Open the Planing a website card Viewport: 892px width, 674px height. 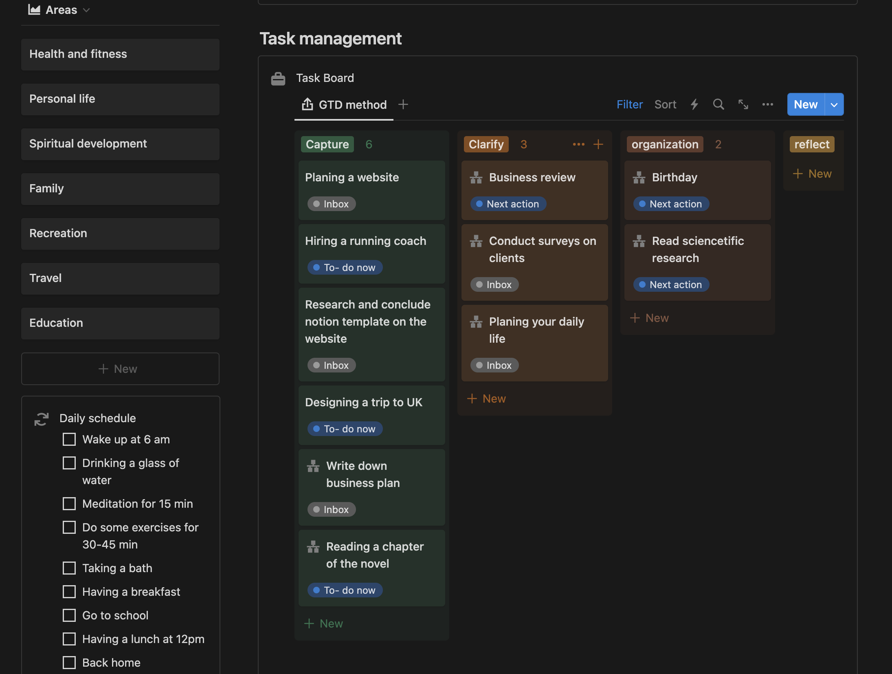(372, 190)
